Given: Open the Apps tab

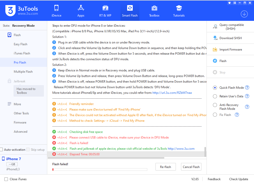Looking at the screenshot, I should 81,11.
